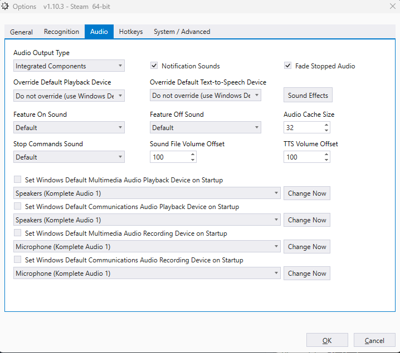The width and height of the screenshot is (400, 353).
Task: Enable Set Windows Default Multimedia Audio Playback Device
Action: coord(18,180)
